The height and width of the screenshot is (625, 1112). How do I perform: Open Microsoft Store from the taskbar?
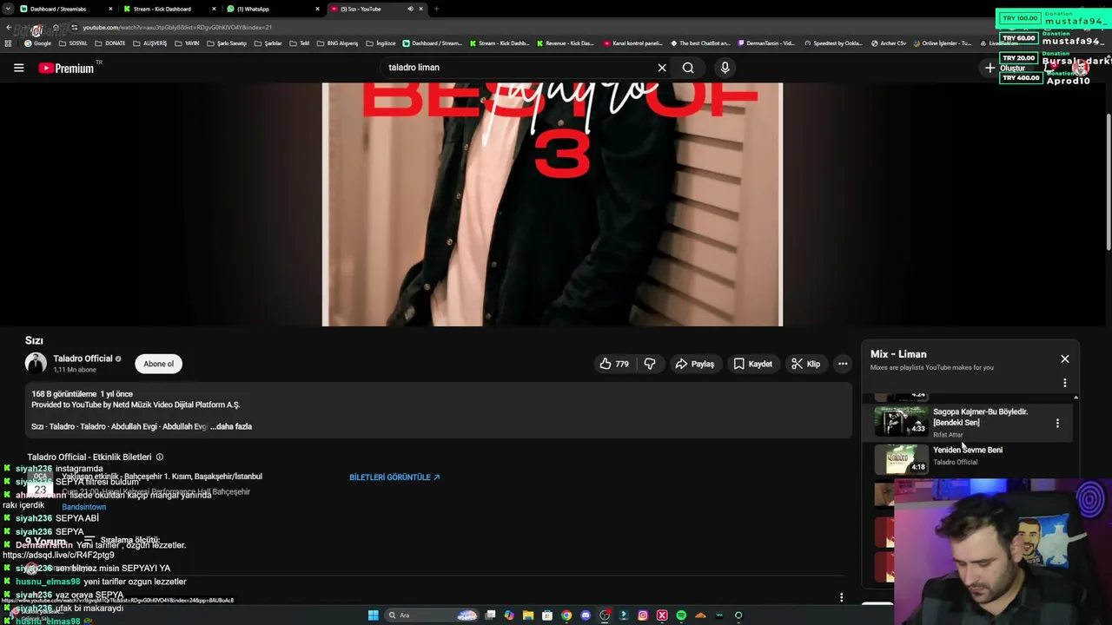point(547,615)
